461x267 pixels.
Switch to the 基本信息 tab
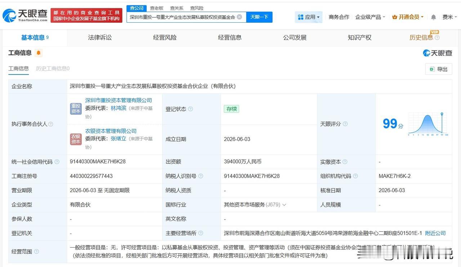coord(35,37)
